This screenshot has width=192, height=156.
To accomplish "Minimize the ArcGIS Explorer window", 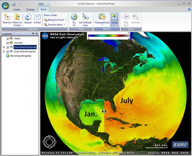I will pos(179,4).
